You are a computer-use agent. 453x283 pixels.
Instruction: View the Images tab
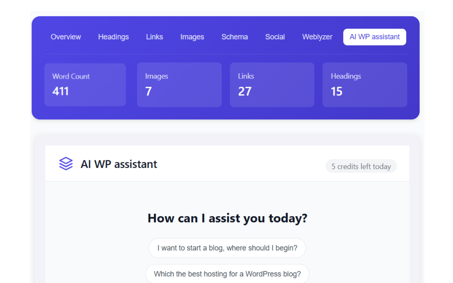point(192,37)
